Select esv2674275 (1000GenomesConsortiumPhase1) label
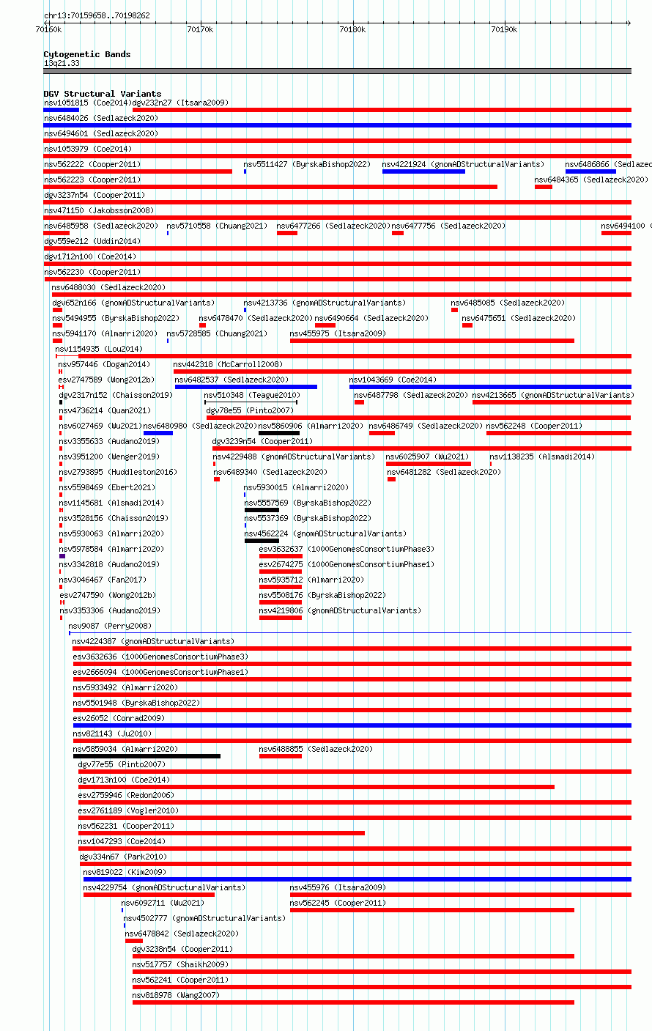Image resolution: width=652 pixels, height=1031 pixels. (x=347, y=564)
